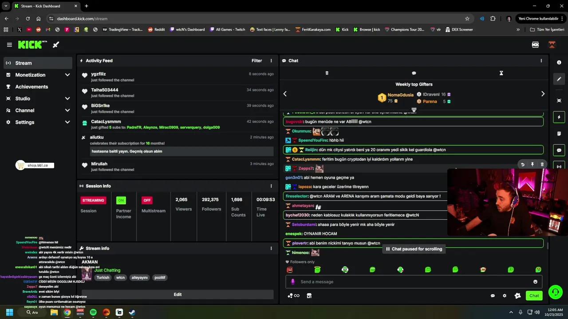Image resolution: width=568 pixels, height=319 pixels.
Task: Toggle the notes document widget in right sidebar
Action: pos(559,134)
